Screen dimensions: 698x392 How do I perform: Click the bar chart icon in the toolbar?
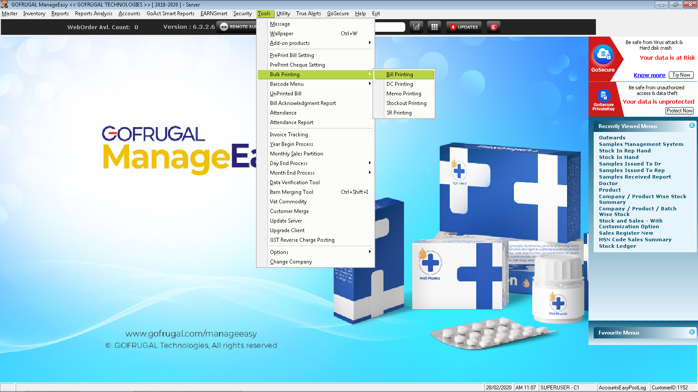tap(417, 27)
